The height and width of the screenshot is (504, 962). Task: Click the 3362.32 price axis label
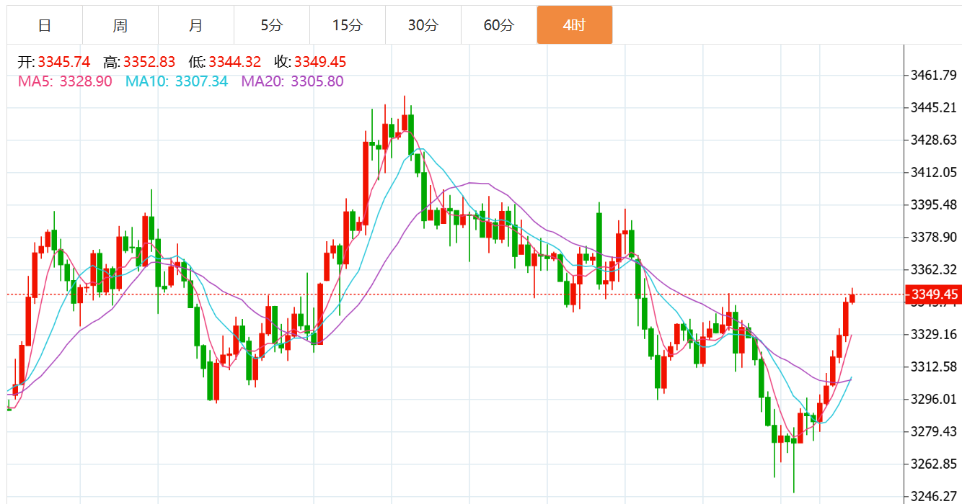[x=934, y=269]
